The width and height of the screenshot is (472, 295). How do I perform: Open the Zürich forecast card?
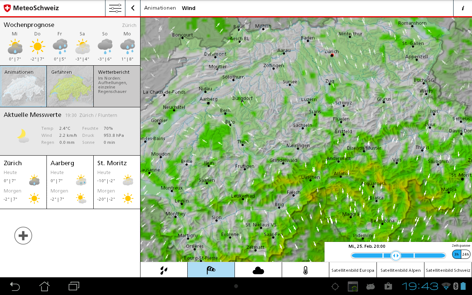coord(23,182)
